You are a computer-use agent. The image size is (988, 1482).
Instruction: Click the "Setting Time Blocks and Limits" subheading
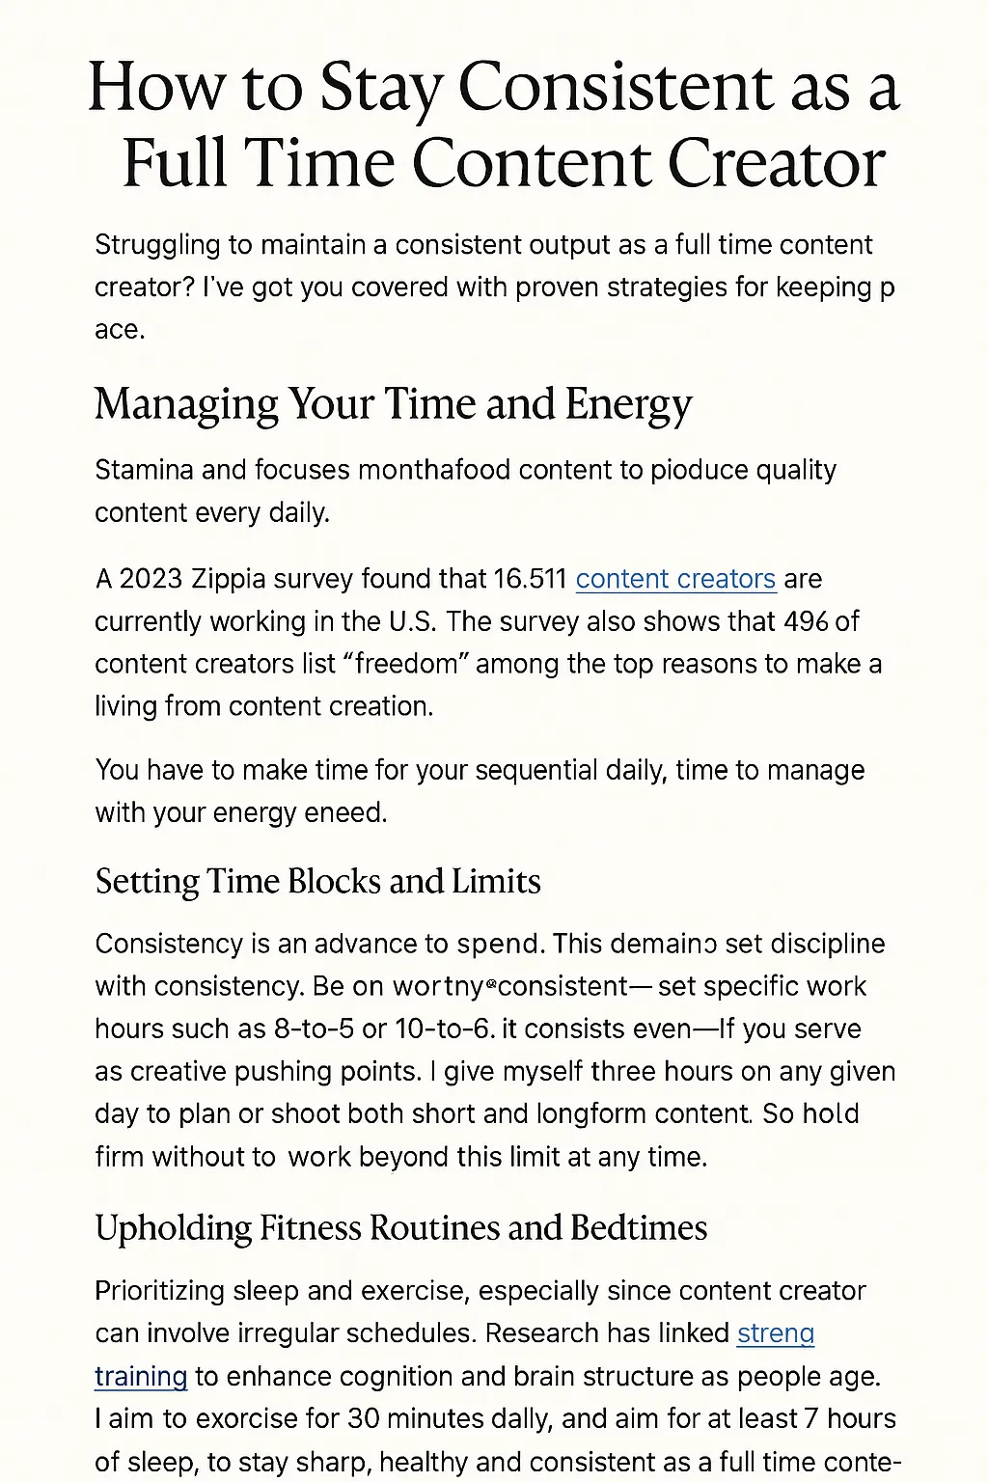317,881
